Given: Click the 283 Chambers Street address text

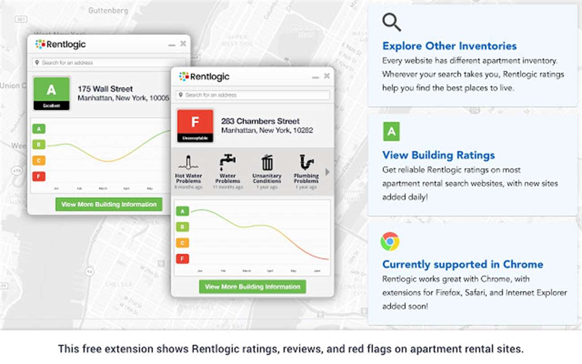Looking at the screenshot, I should [260, 121].
